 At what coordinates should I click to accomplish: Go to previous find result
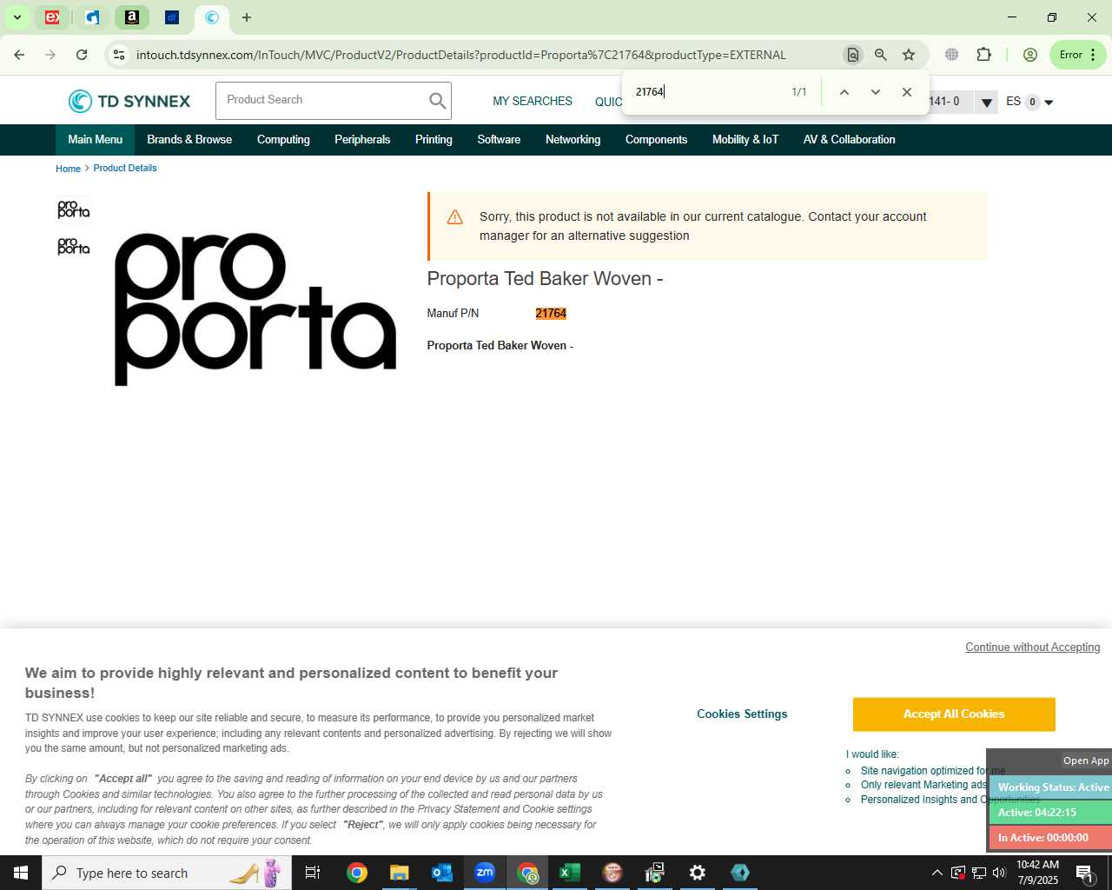[x=844, y=92]
